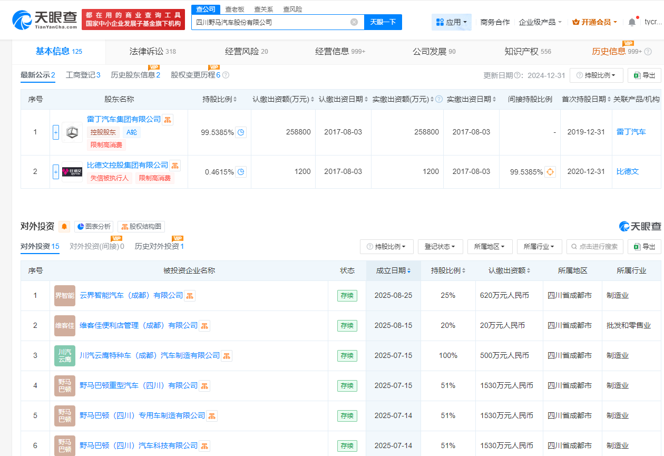Viewport: 664px width, 456px height.
Task: Click the orange bell beside 对外投资 heading
Action: (64, 226)
